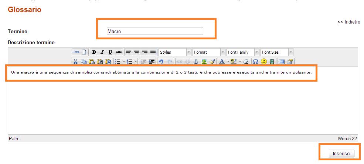Open the text color picker
The height and width of the screenshot is (164, 364).
222,62
